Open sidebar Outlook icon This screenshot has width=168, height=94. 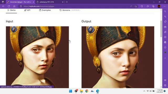(165, 42)
